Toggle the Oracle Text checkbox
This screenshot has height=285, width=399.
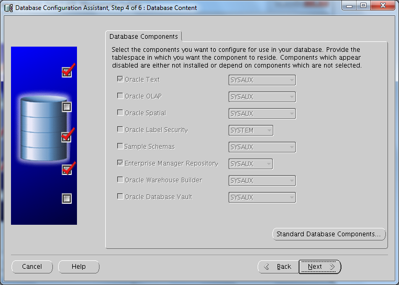(120, 80)
